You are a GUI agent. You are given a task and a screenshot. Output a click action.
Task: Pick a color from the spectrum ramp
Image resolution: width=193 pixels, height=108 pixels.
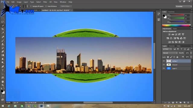pos(176,25)
